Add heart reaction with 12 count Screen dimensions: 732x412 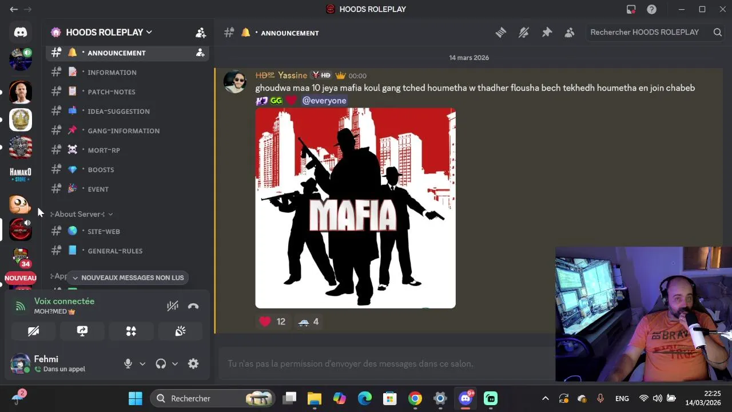tap(273, 322)
